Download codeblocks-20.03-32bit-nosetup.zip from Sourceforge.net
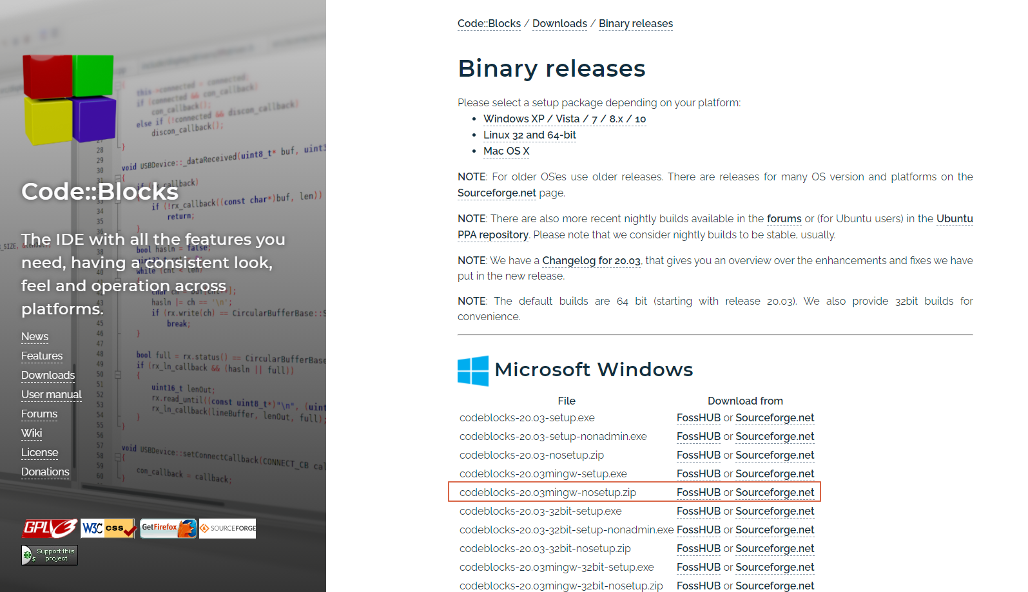The height and width of the screenshot is (592, 1028). [x=775, y=549]
